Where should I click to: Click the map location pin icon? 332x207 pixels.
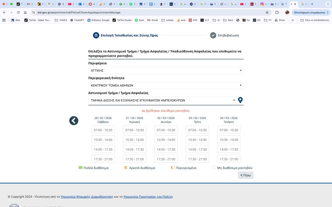coord(240,100)
